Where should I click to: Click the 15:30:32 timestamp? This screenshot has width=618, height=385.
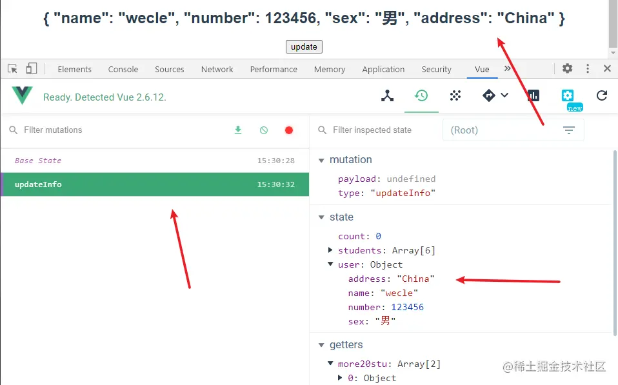pos(276,184)
